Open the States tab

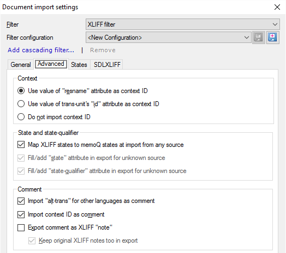click(x=79, y=65)
